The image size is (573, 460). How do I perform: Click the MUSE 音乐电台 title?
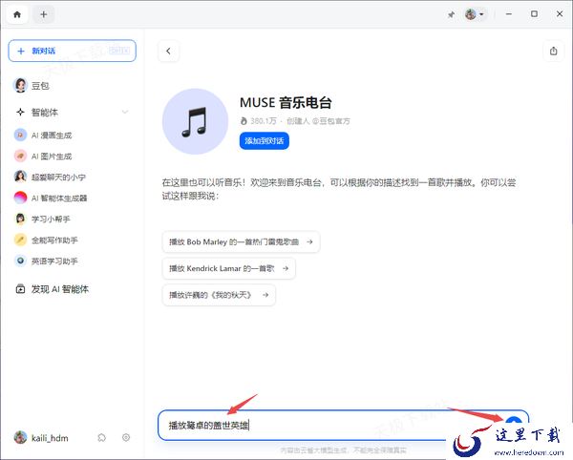pyautogui.click(x=286, y=102)
